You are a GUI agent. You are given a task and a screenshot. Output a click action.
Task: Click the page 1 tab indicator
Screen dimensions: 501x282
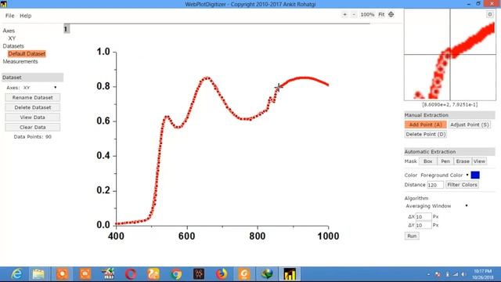(66, 29)
